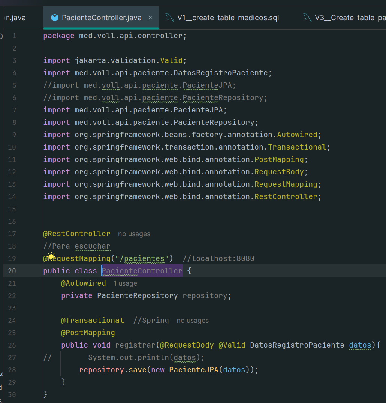Click line number 1 in the gutter

[x=14, y=36]
